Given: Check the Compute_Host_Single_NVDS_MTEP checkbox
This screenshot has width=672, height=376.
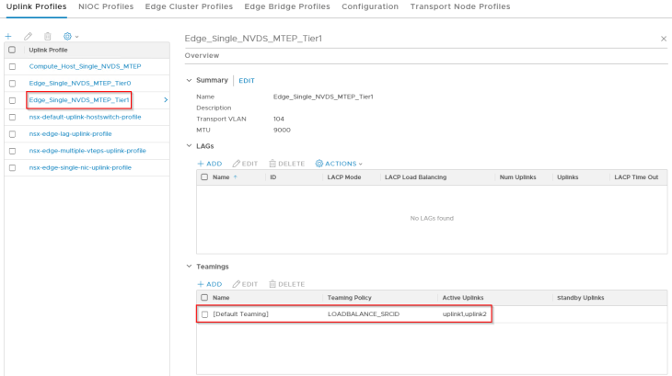Looking at the screenshot, I should (11, 66).
